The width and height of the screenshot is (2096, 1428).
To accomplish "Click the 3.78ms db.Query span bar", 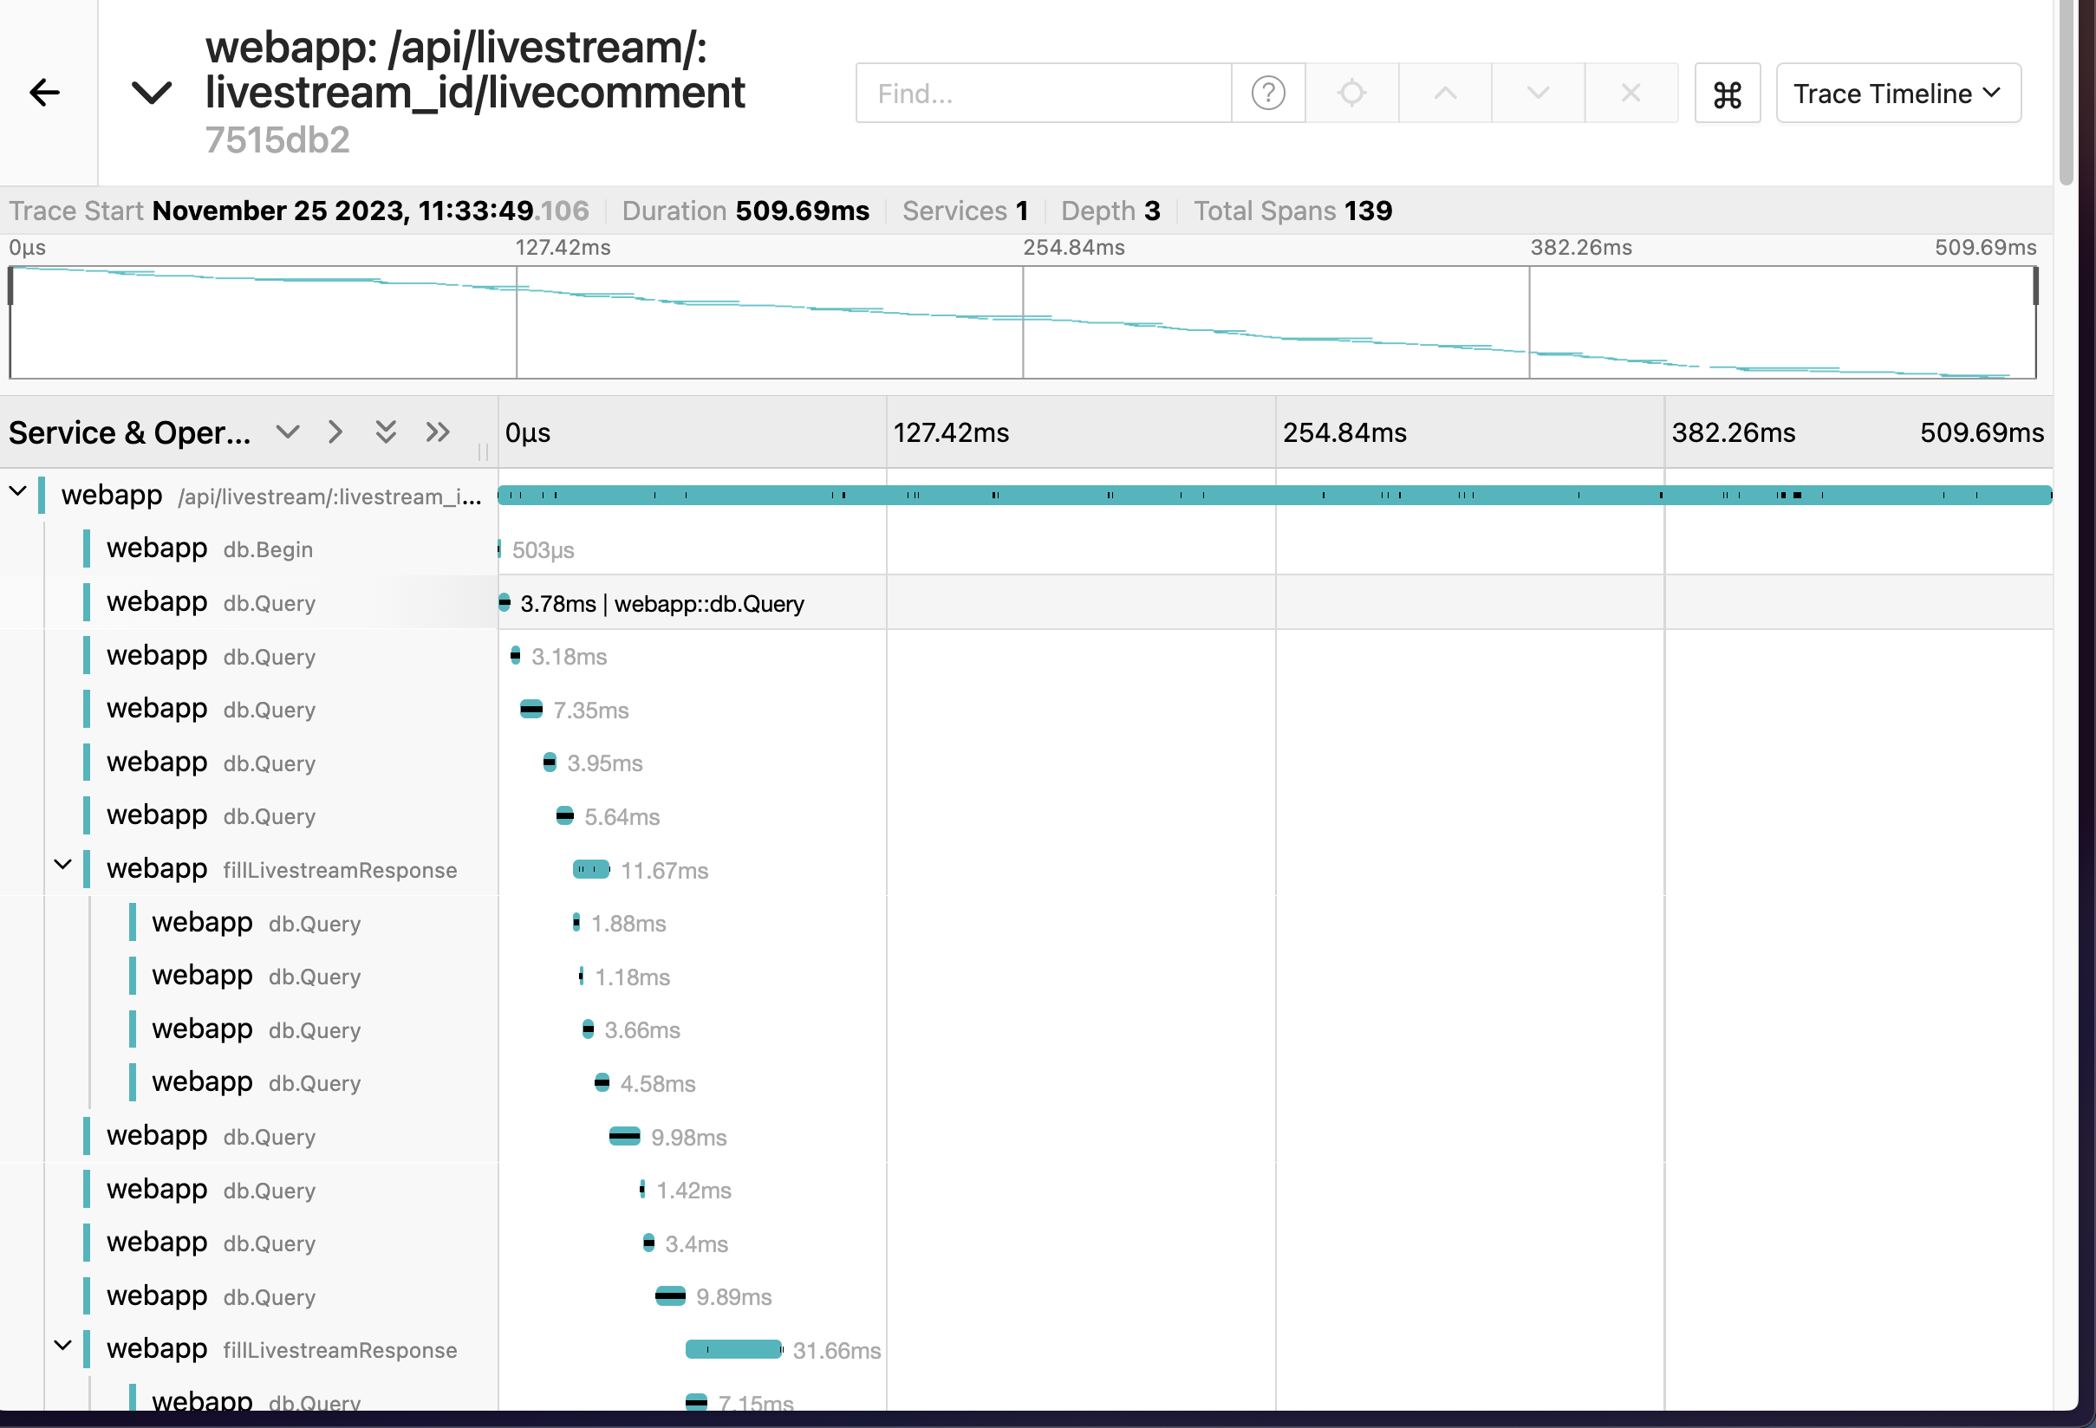I will (504, 602).
